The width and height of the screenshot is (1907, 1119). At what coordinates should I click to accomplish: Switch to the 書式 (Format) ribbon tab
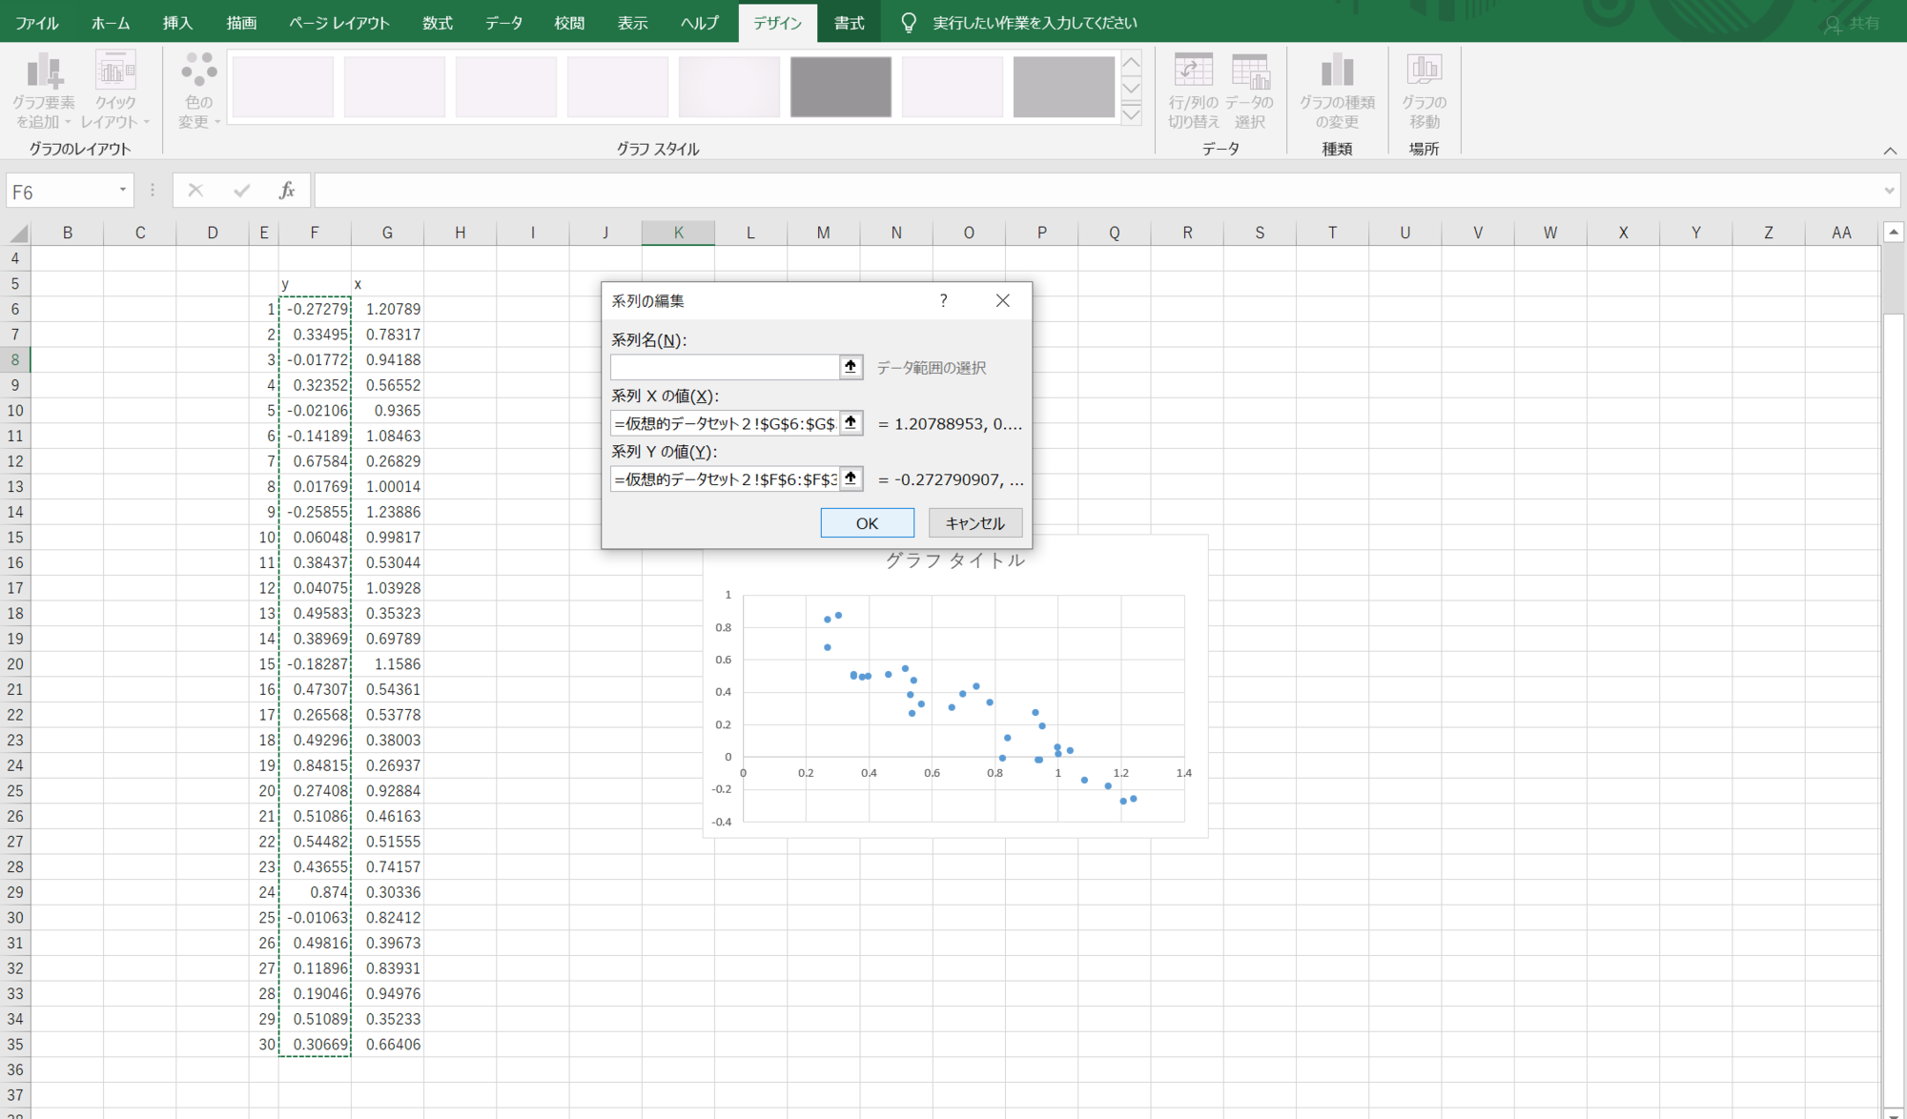(849, 23)
